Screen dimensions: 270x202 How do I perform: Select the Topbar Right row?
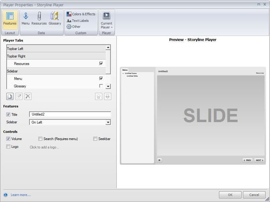pyautogui.click(x=56, y=56)
